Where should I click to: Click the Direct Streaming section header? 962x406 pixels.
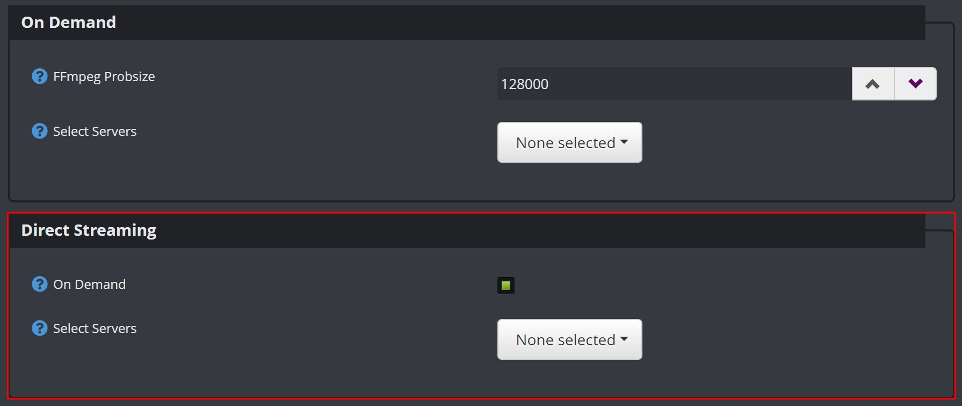point(89,230)
